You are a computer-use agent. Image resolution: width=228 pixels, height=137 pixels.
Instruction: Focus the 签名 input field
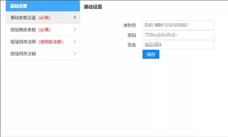[x=178, y=45]
